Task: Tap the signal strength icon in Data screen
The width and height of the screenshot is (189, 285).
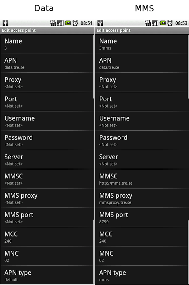Action: click(60, 23)
